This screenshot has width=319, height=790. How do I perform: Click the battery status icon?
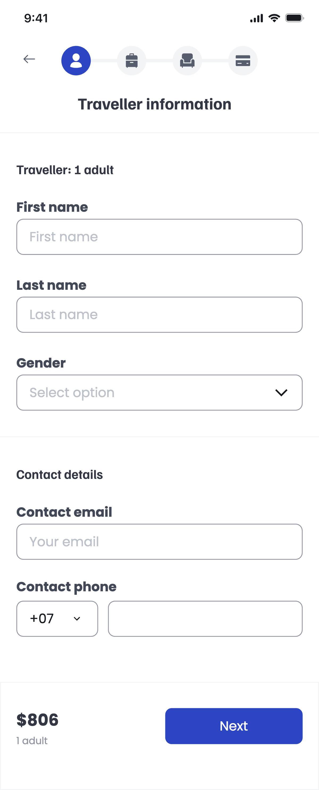tap(294, 18)
